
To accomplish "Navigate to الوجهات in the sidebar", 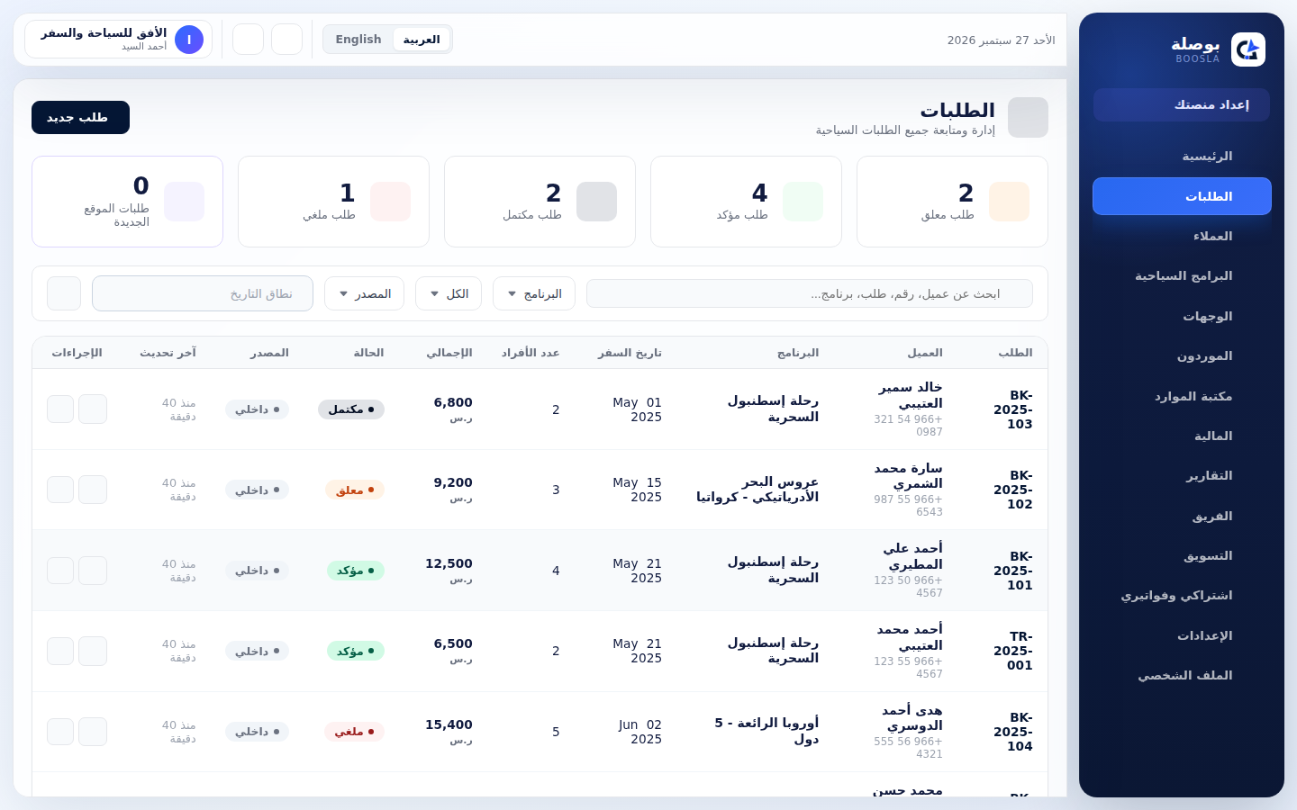I will [1182, 317].
